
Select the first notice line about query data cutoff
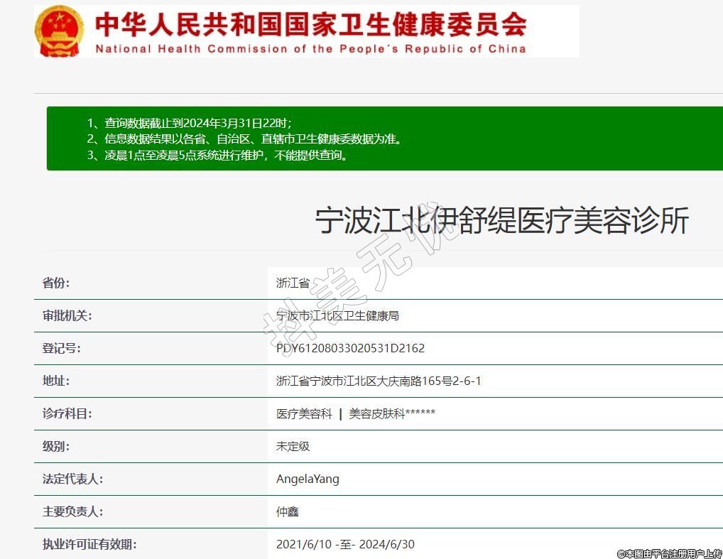pyautogui.click(x=189, y=123)
